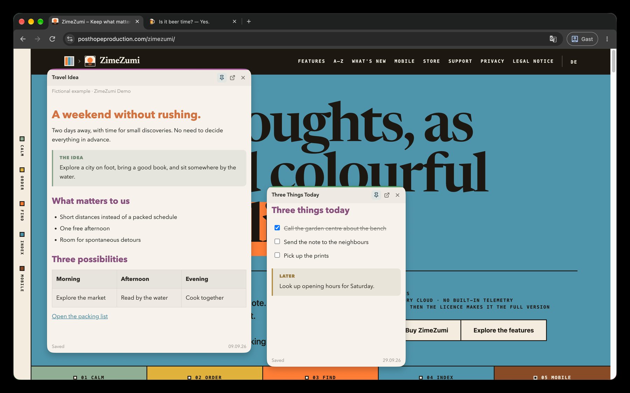Check 'Send the note to the neighbours'
Image resolution: width=630 pixels, height=393 pixels.
pyautogui.click(x=277, y=241)
